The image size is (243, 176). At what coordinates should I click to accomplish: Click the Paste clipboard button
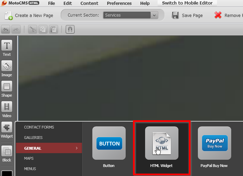(x=53, y=29)
